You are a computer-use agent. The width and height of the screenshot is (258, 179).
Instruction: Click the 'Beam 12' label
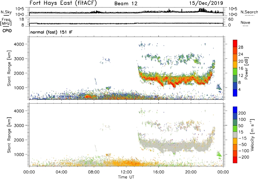pos(126,4)
